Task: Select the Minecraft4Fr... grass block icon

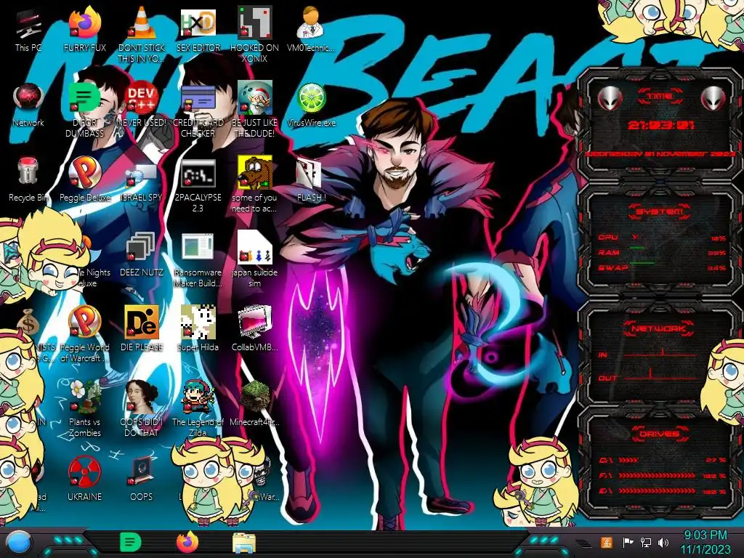Action: point(255,403)
